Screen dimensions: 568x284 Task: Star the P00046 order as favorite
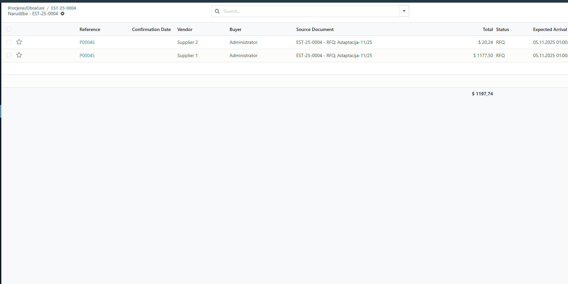(x=19, y=42)
